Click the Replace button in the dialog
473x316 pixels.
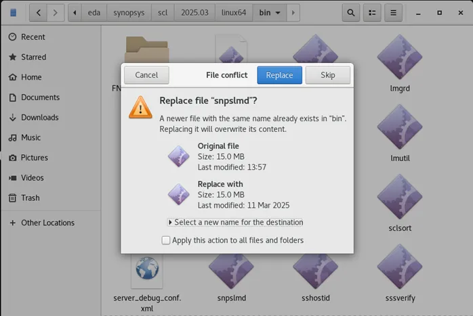pos(279,75)
